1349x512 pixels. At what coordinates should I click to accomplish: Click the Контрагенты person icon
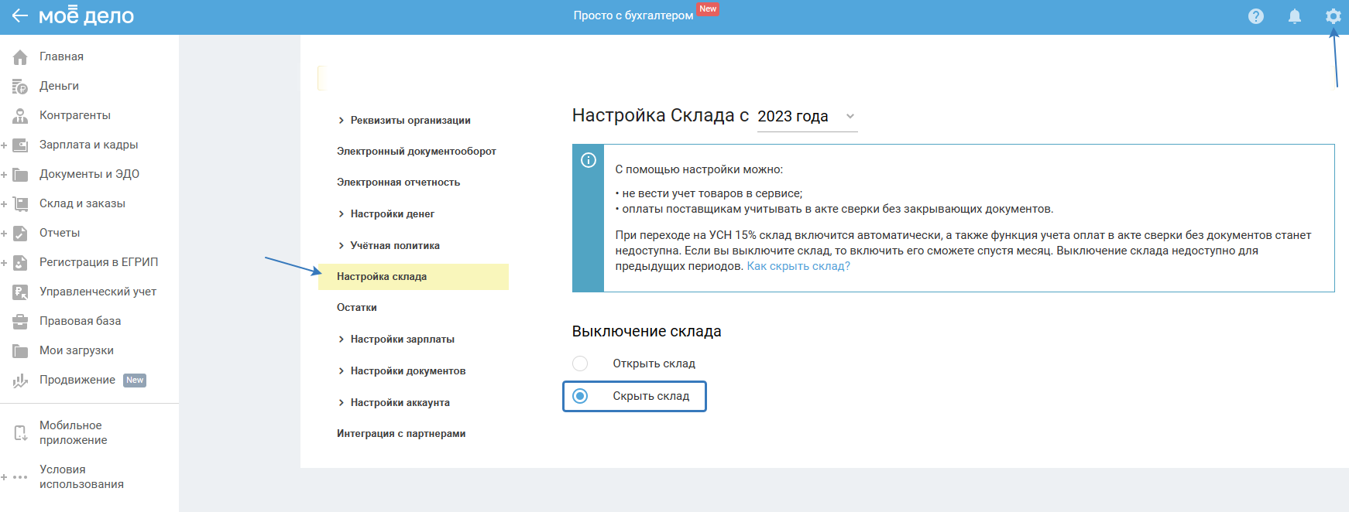tap(20, 115)
